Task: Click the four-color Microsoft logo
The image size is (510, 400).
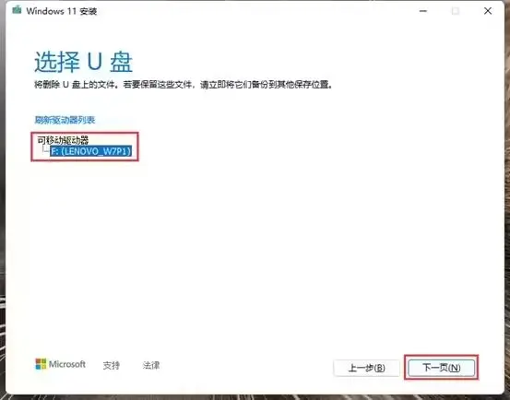Action: 41,364
